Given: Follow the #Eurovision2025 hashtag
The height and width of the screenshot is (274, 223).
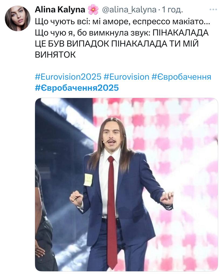Looking at the screenshot, I should [68, 77].
